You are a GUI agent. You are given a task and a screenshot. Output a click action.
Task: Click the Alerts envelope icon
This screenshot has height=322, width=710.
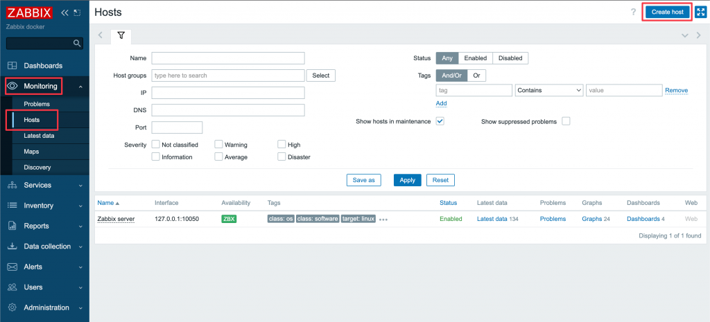click(12, 267)
